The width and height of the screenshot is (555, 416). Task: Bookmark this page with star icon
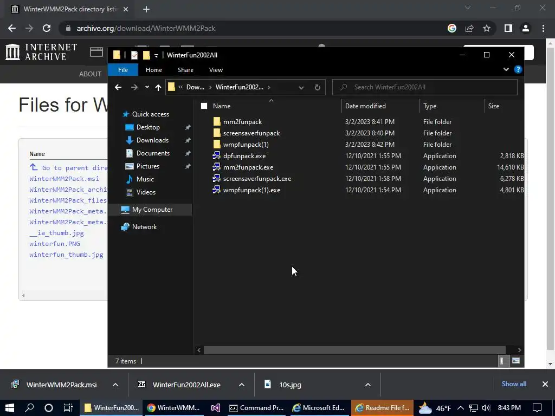[x=487, y=28]
